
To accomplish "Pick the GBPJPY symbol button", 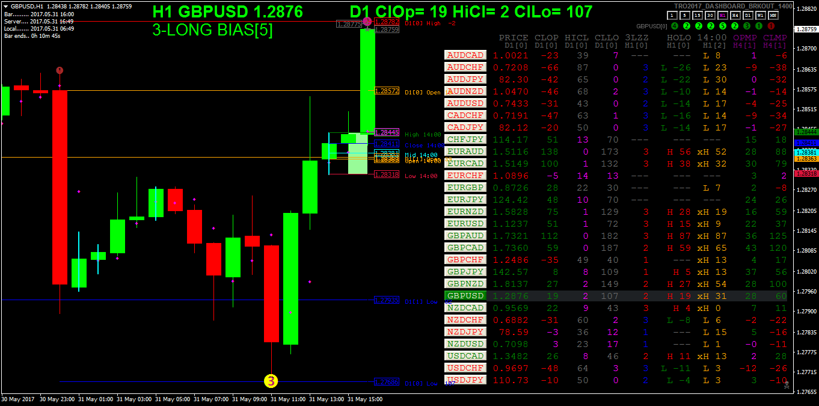I will coord(465,271).
